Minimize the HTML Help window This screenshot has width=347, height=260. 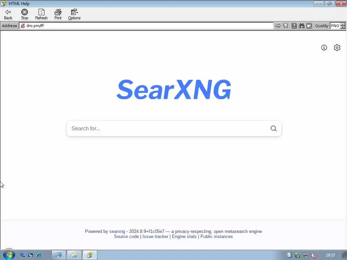pyautogui.click(x=319, y=3)
